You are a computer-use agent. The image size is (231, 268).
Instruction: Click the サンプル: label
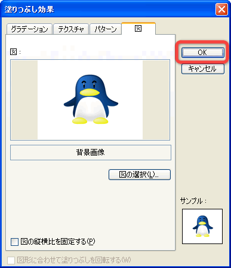click(x=193, y=200)
